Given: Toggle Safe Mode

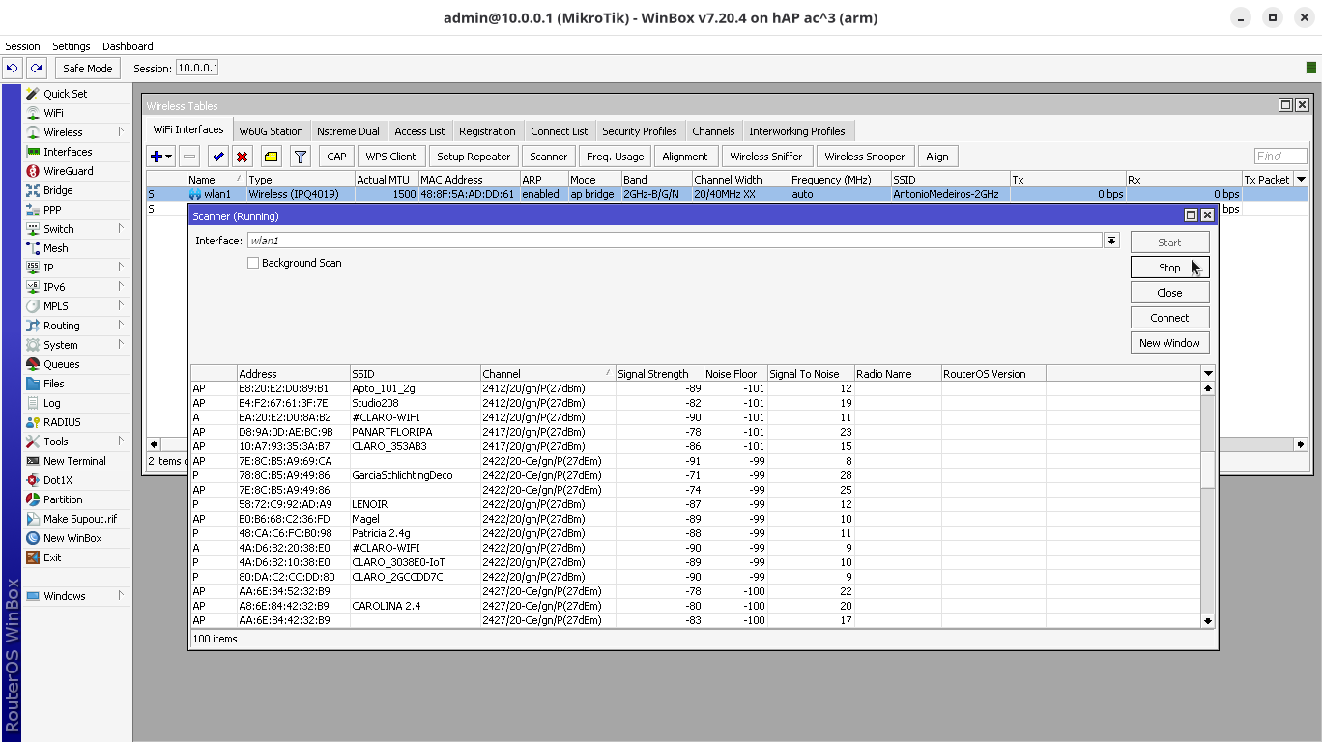Looking at the screenshot, I should coord(87,68).
